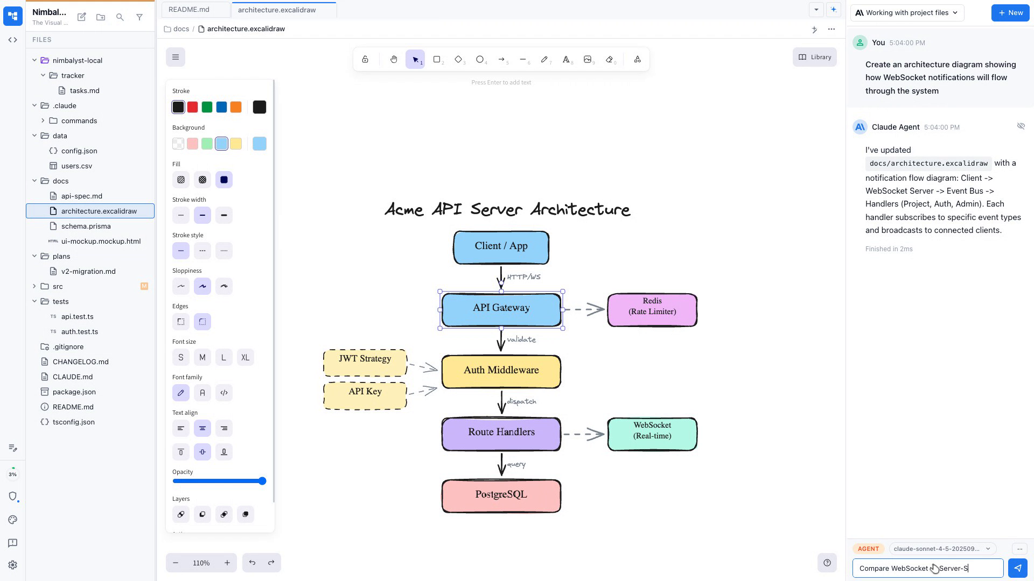Select the Rectangle shape tool
Image resolution: width=1034 pixels, height=581 pixels.
point(437,60)
